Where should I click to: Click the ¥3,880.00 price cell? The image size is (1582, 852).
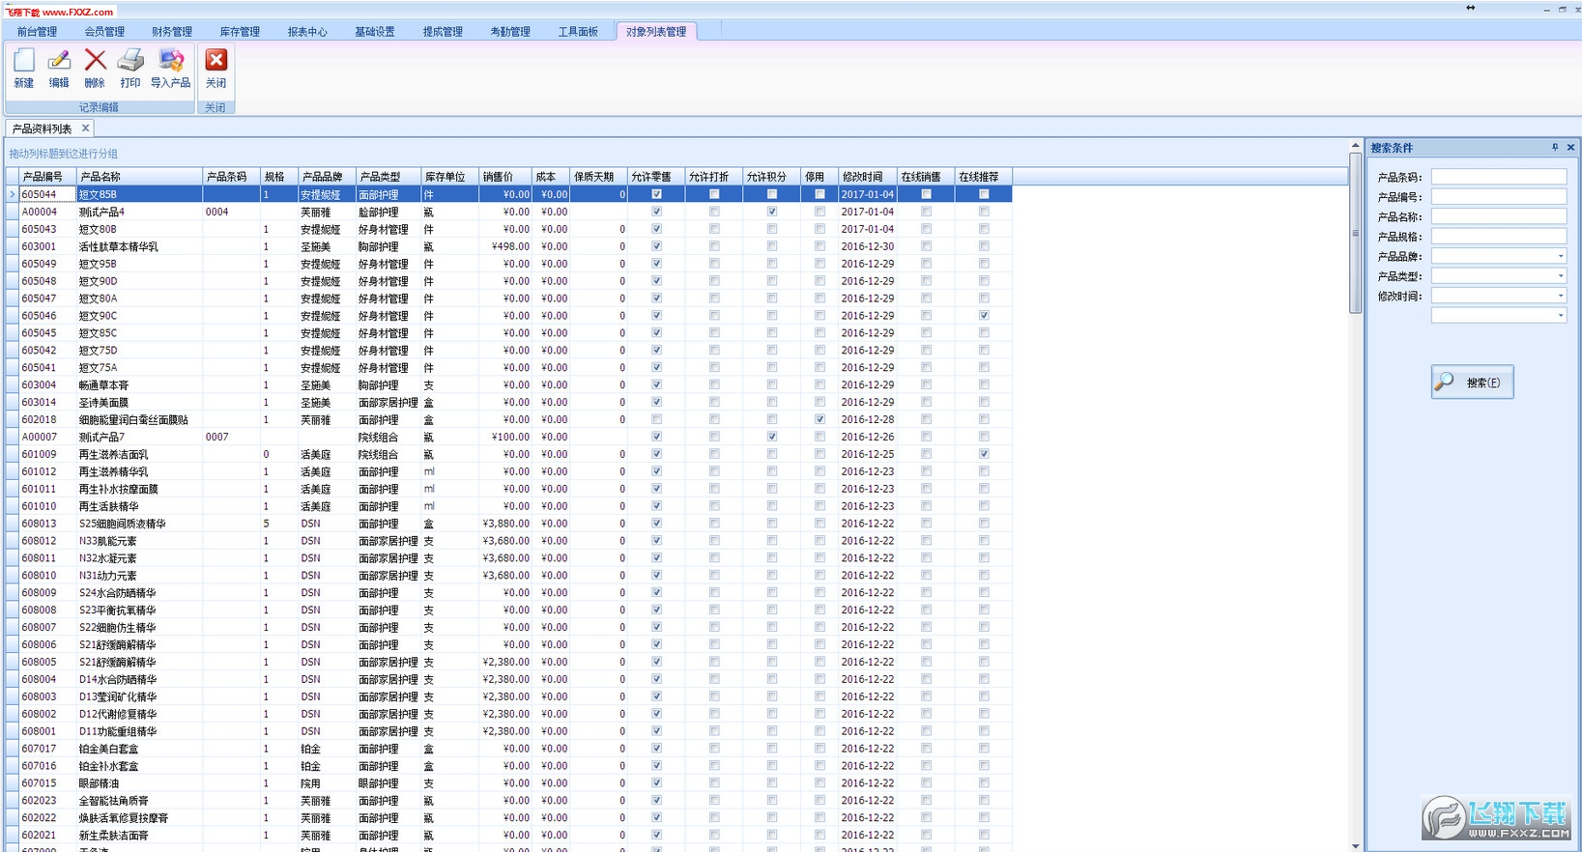click(505, 524)
